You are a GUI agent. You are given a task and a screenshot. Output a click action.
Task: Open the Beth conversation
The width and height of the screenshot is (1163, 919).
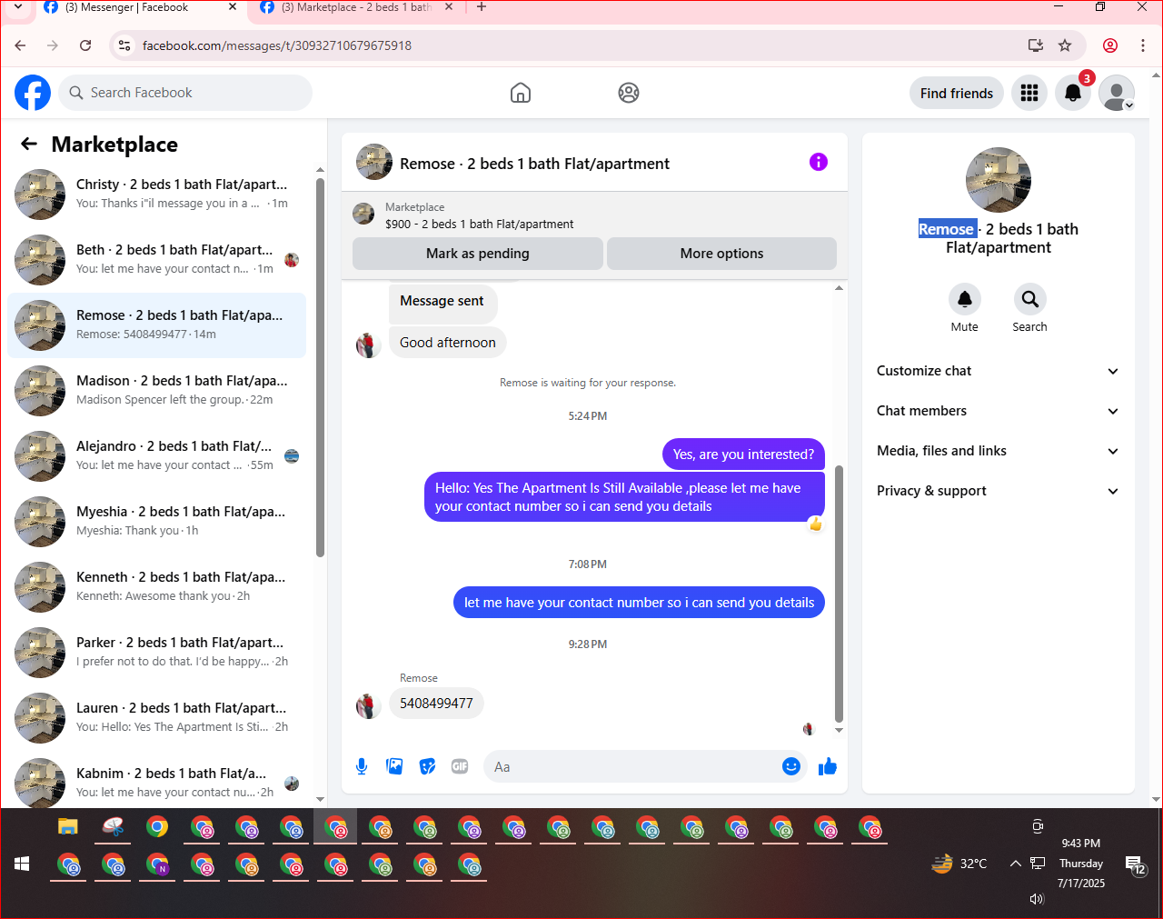(x=156, y=260)
